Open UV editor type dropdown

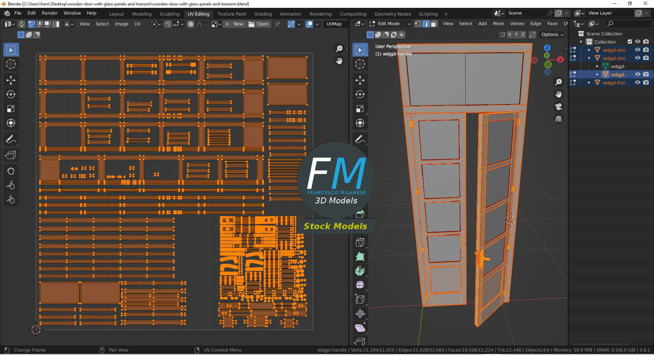click(x=9, y=24)
